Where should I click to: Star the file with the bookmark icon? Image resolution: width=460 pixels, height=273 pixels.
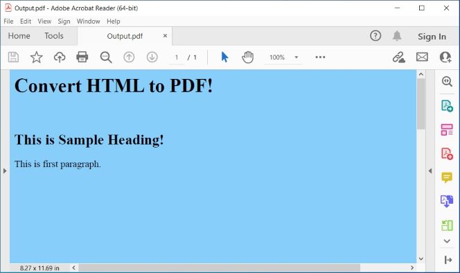click(x=37, y=57)
